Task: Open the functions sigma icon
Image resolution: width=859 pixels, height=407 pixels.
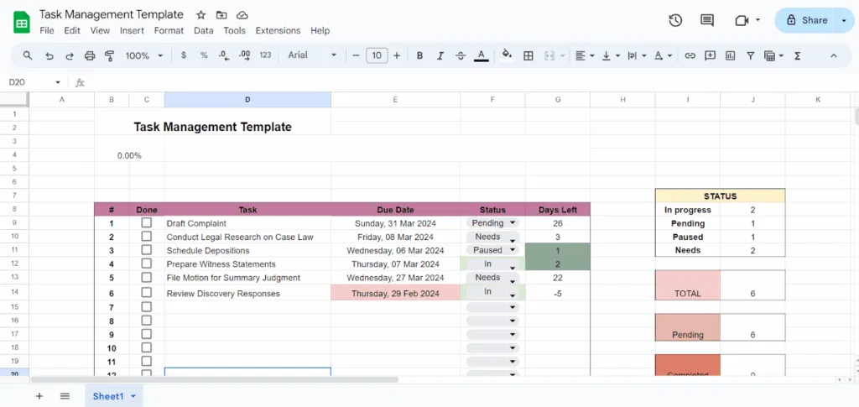Action: tap(798, 55)
